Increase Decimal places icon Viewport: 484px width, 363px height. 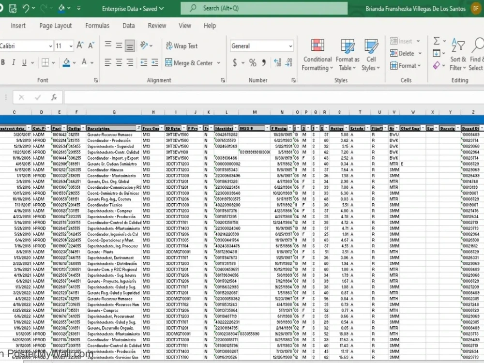[x=277, y=62]
